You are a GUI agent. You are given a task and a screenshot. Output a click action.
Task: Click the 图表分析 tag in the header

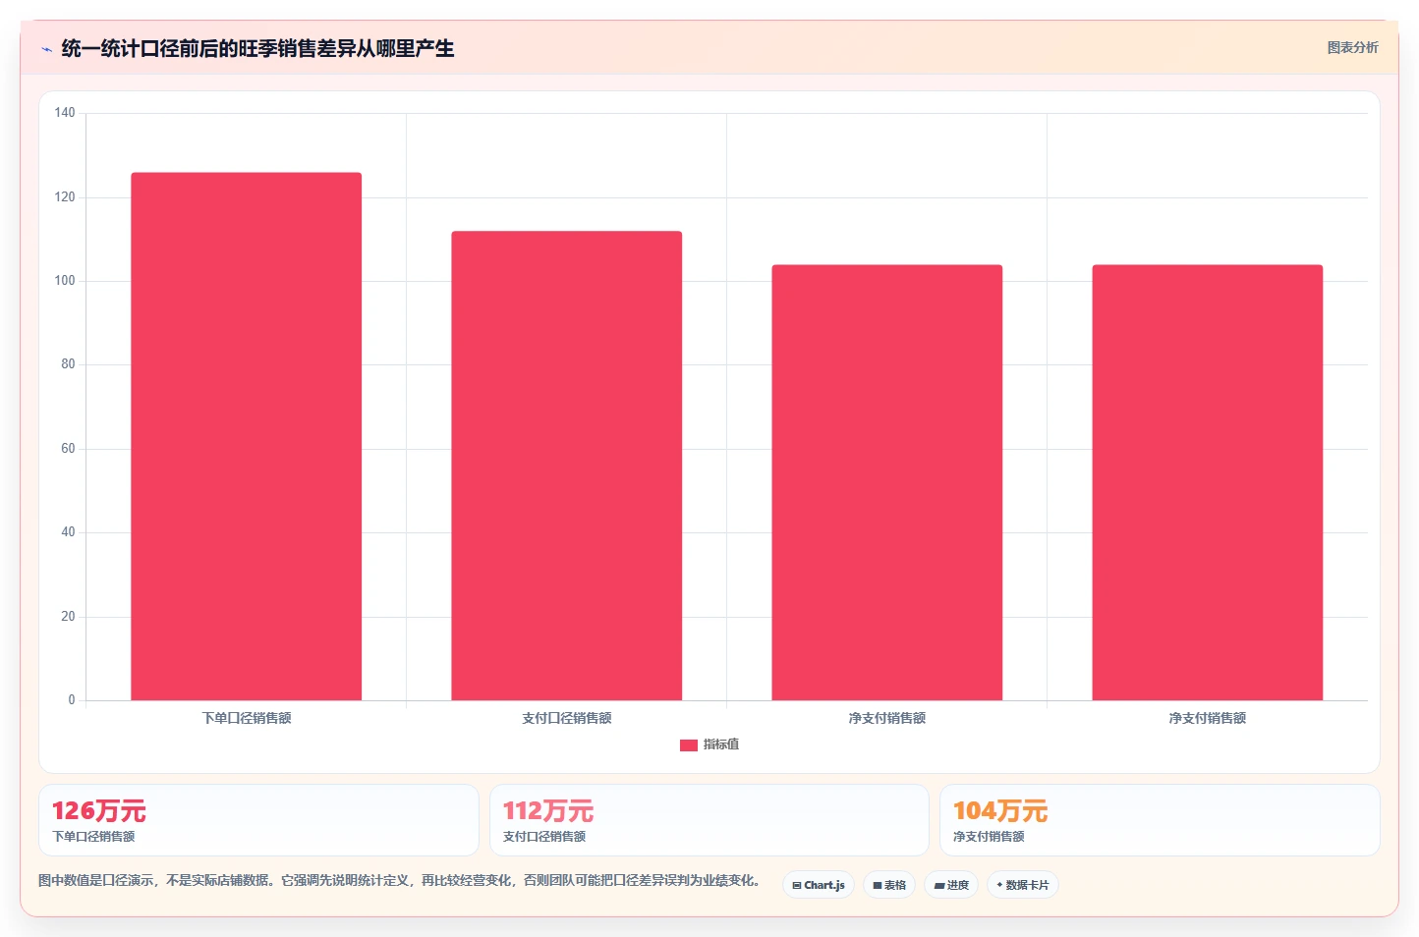pos(1352,47)
